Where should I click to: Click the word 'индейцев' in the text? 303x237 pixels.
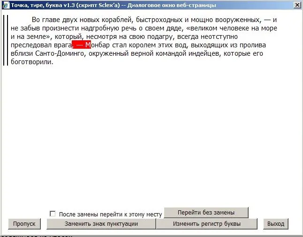point(205,53)
